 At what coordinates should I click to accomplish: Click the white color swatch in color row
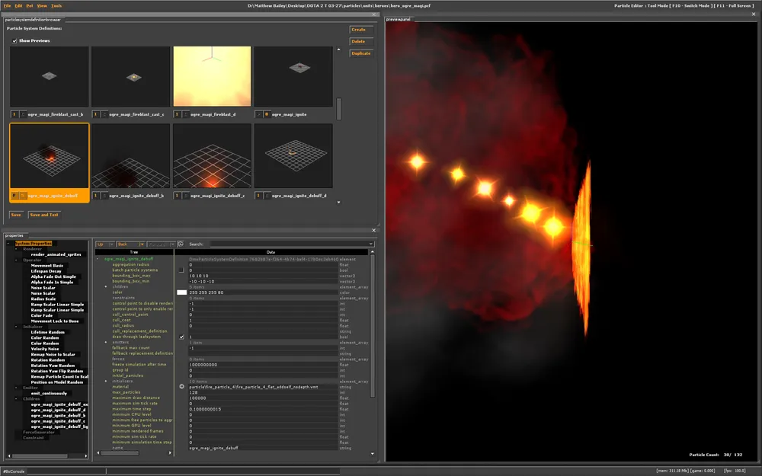[181, 292]
